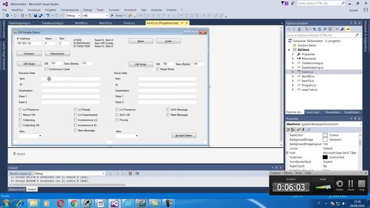Click highlighted Preview Selected Items icon
The image size is (370, 208).
coord(348,29)
